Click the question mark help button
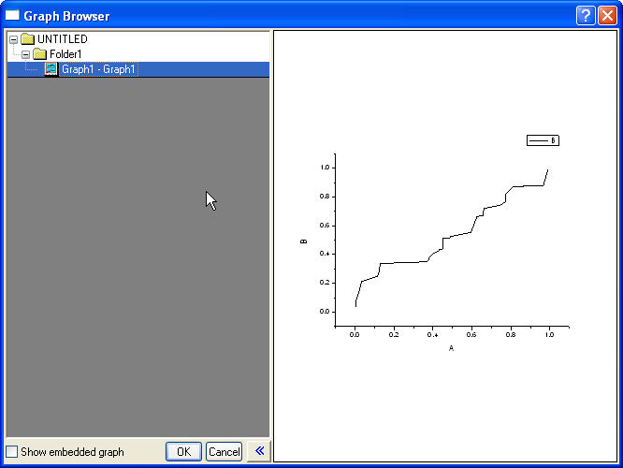 click(586, 16)
